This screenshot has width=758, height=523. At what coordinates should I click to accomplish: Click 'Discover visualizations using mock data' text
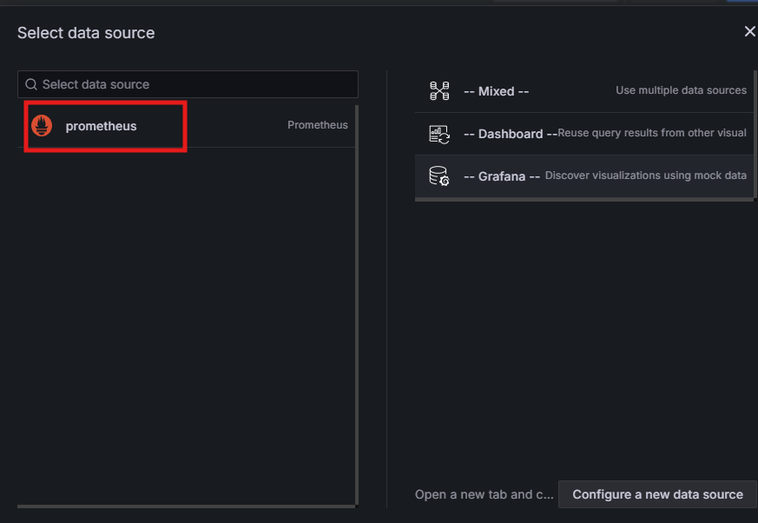(645, 175)
